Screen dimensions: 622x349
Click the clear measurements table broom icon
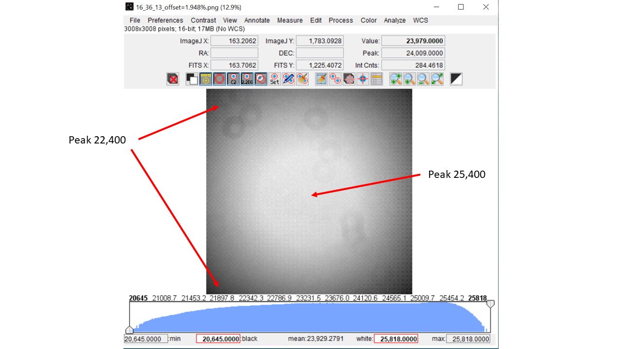[x=321, y=79]
